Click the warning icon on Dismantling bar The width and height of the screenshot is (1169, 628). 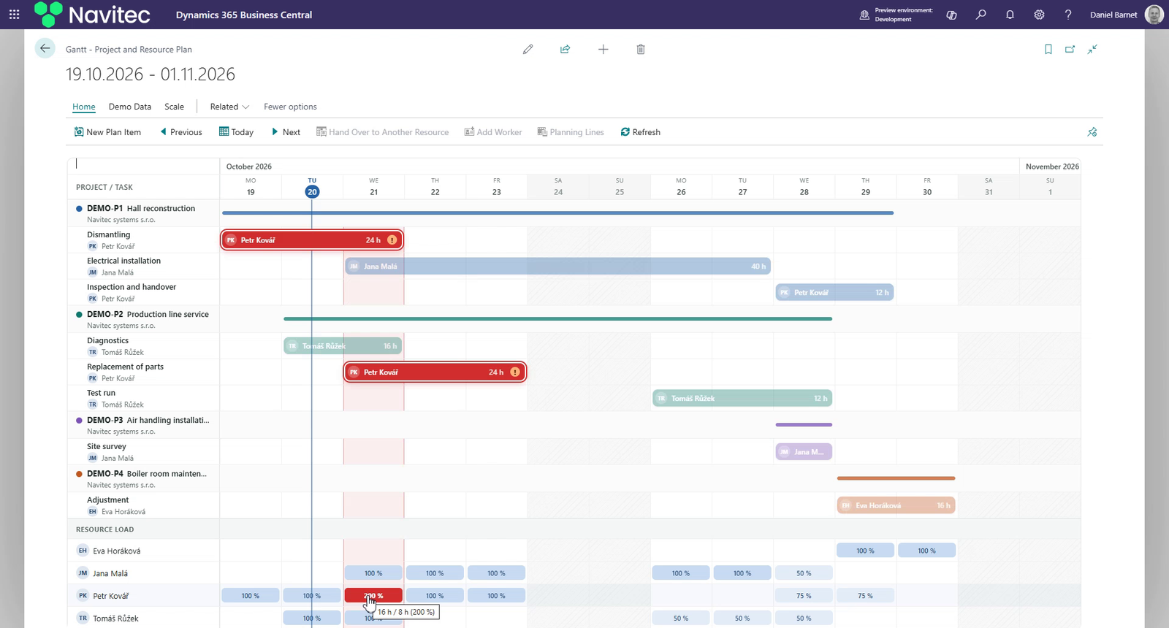(392, 240)
